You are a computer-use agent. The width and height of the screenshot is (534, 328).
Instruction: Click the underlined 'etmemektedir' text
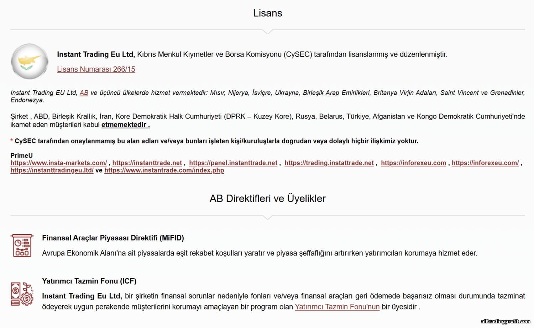[125, 125]
